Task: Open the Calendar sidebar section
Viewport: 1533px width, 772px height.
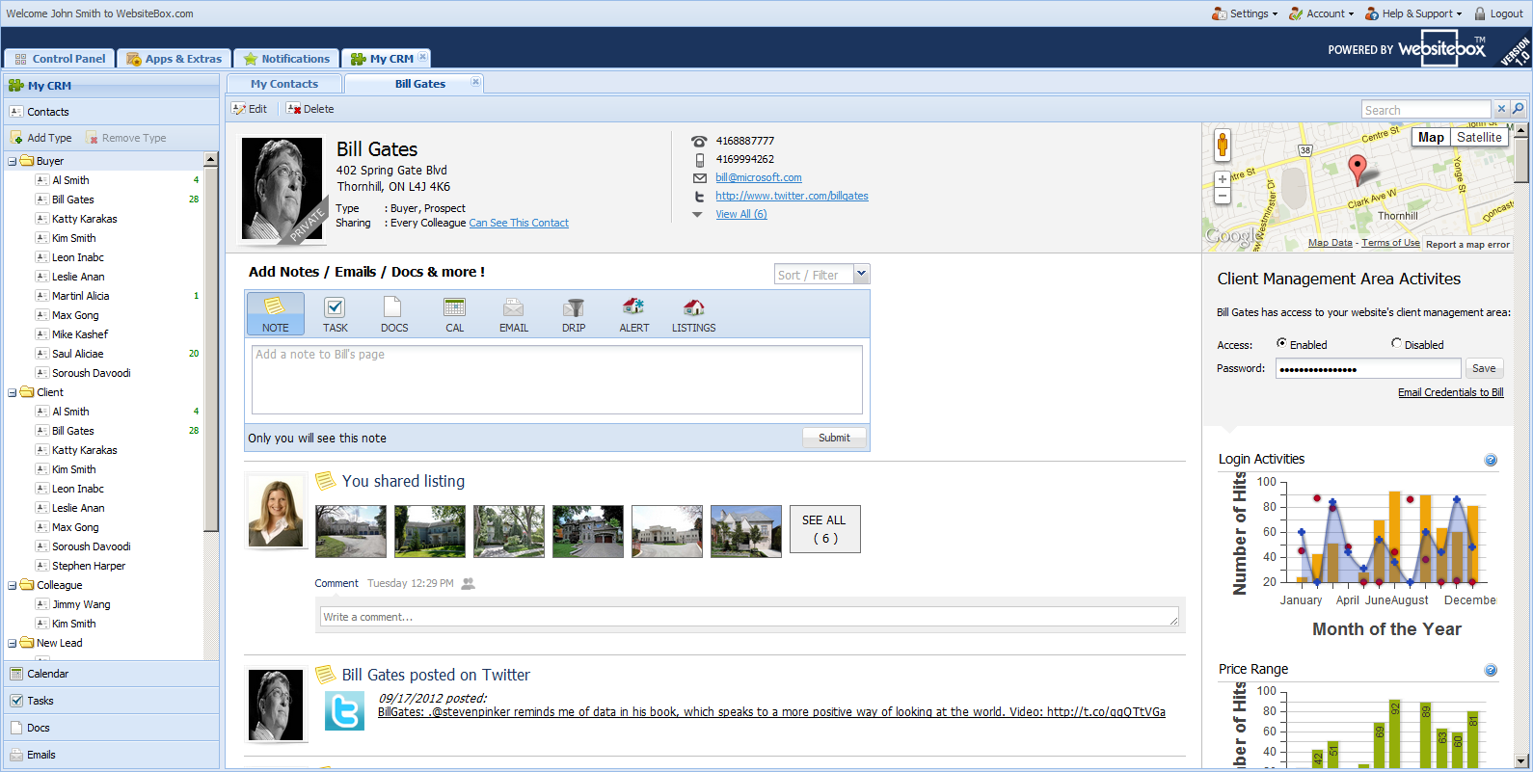Action: pos(112,674)
